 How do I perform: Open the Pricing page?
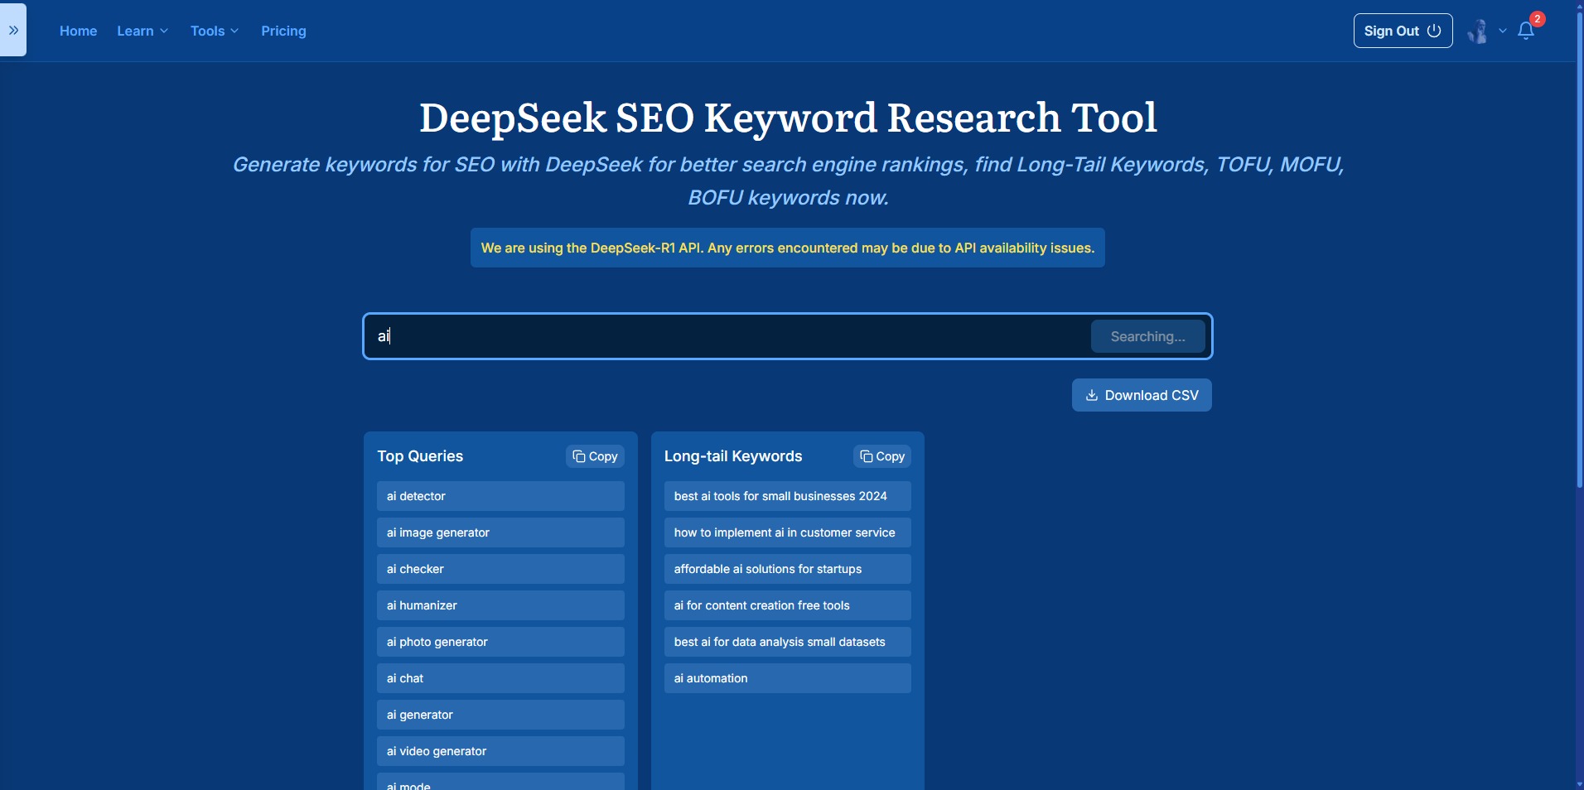coord(283,31)
